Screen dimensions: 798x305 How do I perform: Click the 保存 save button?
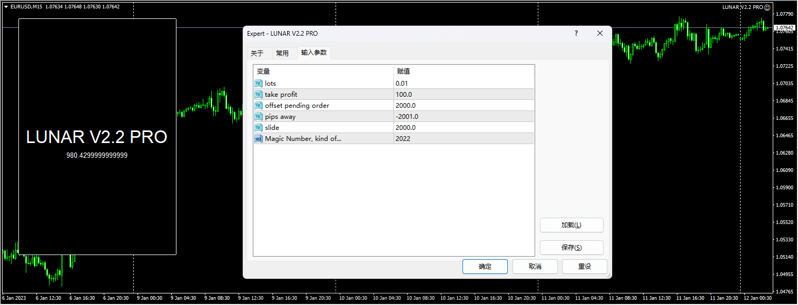coord(572,248)
